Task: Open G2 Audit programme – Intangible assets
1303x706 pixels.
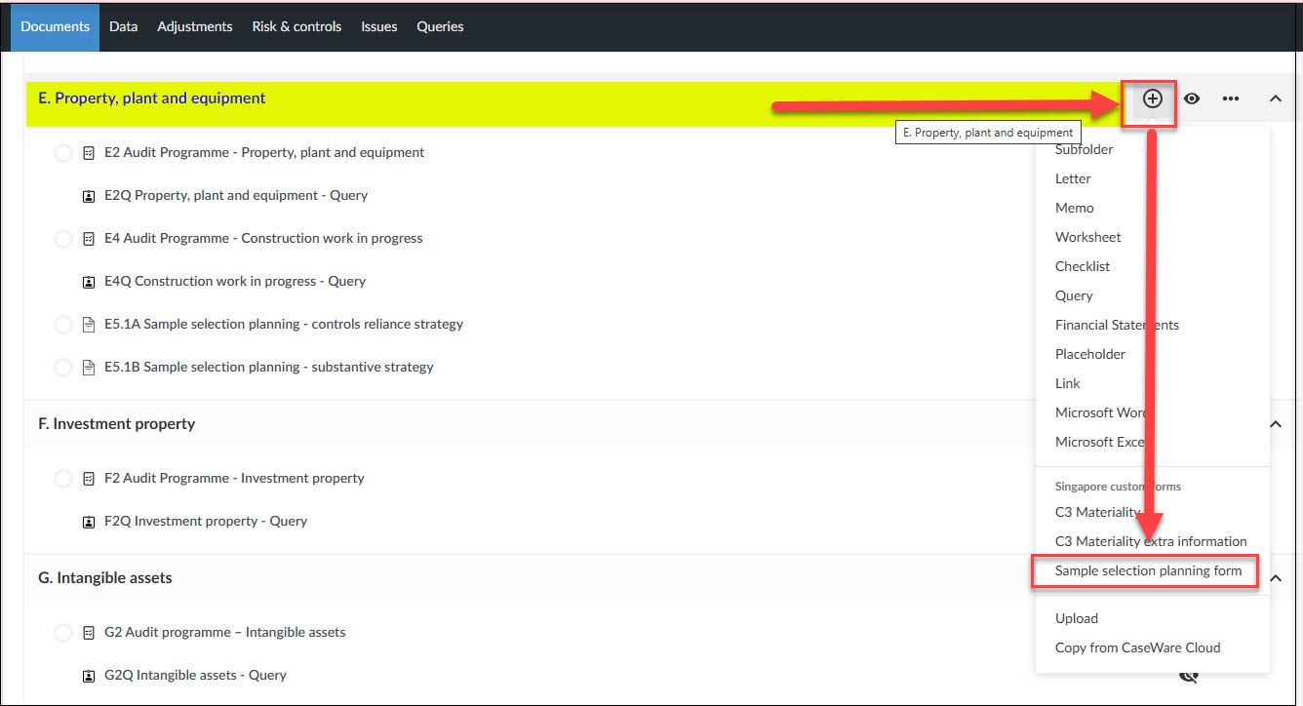Action: [224, 632]
